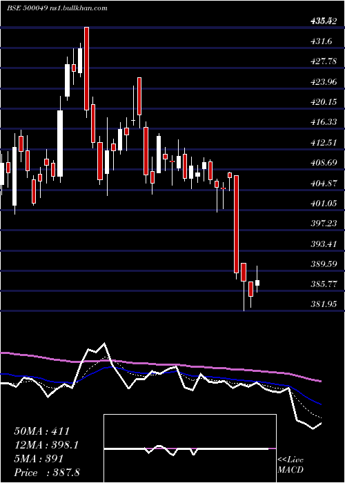
Task: Select the 420.15 price axis label
Action: pos(324,102)
